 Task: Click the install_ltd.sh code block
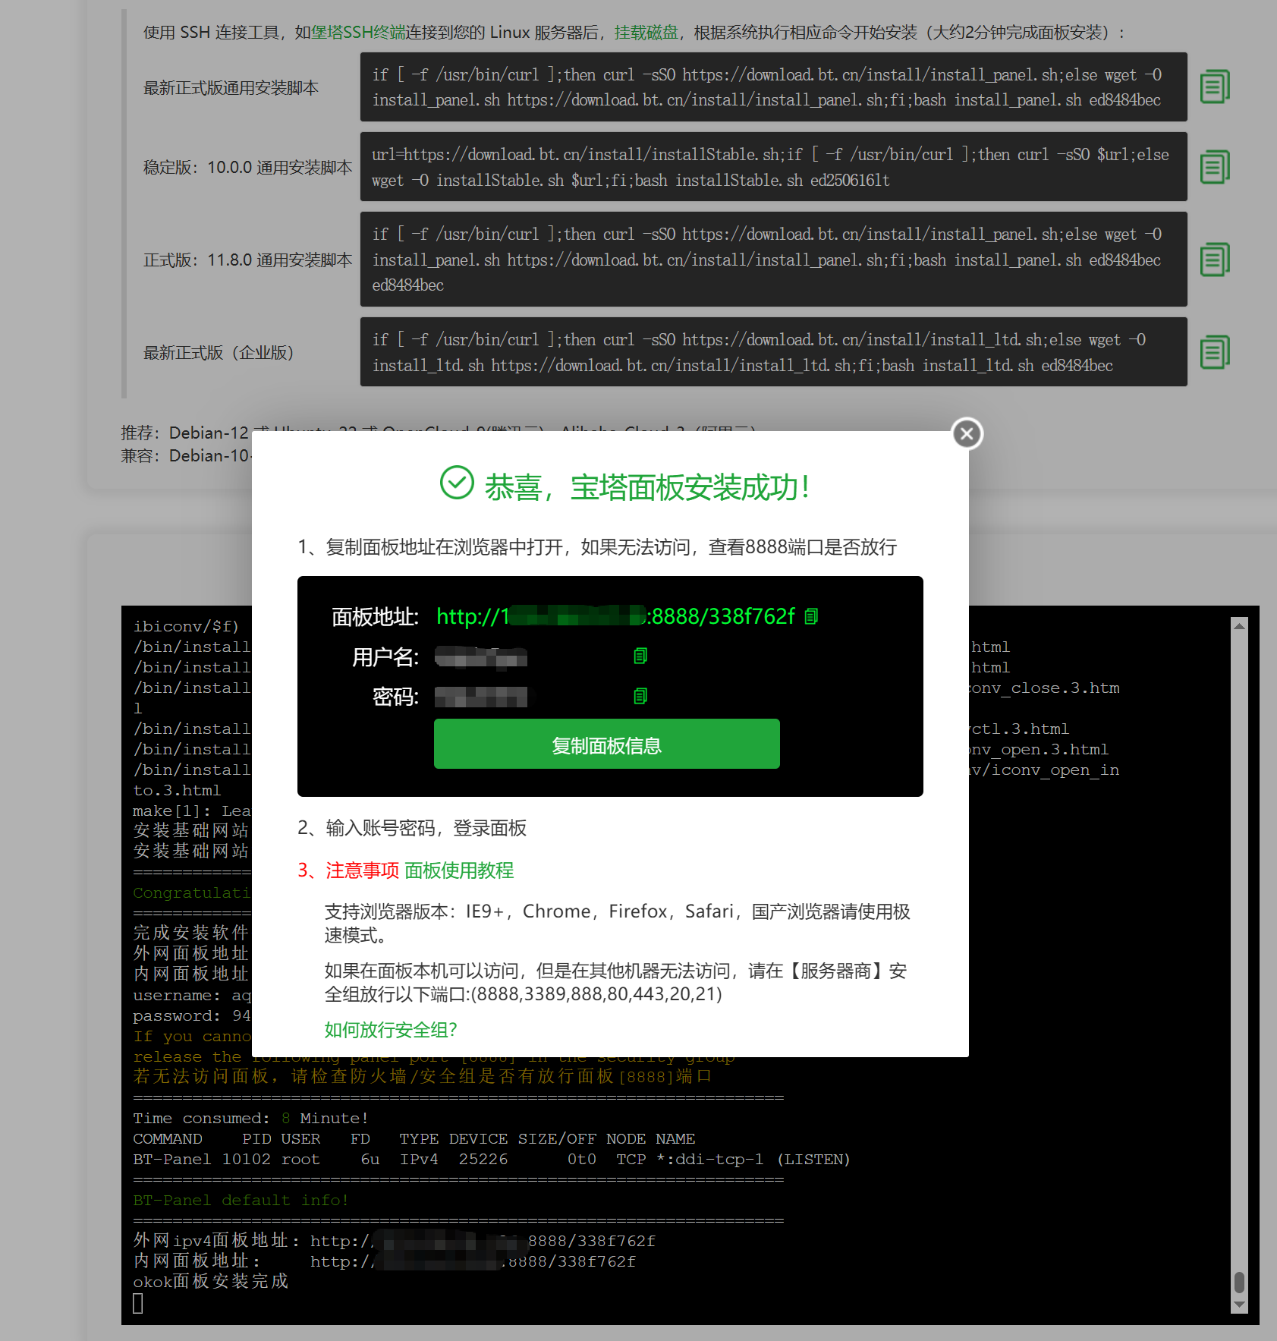pos(773,352)
